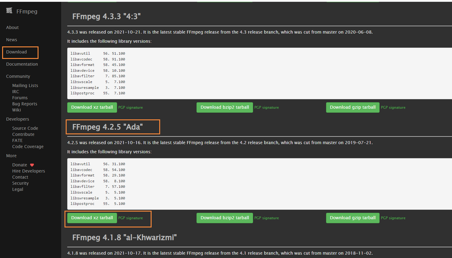Download xz tarball for FFmpeg 4.3.3
Image resolution: width=452 pixels, height=258 pixels.
pos(92,107)
